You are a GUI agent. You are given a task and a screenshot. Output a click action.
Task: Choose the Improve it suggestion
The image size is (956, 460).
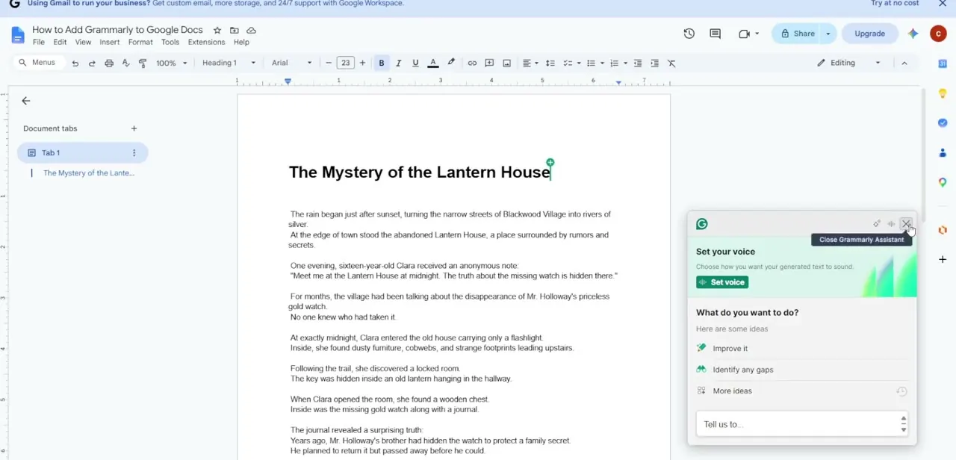[x=730, y=349]
